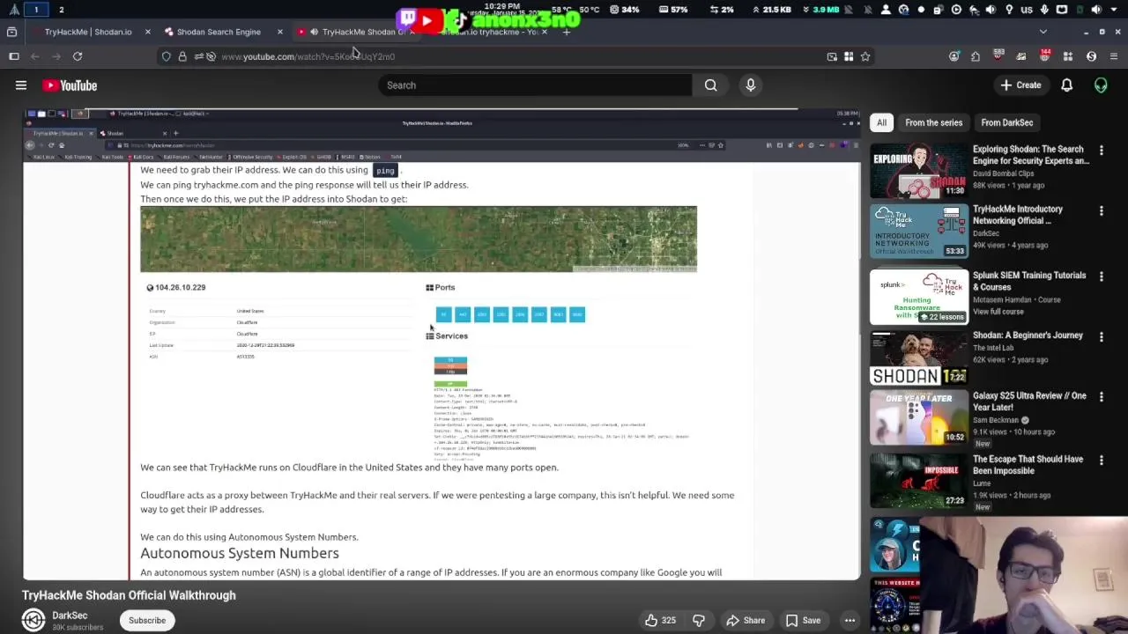Dislike the video with thumbs-down

[699, 620]
